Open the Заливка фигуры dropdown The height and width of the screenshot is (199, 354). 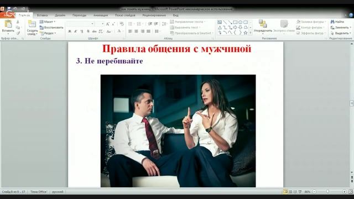click(x=311, y=22)
